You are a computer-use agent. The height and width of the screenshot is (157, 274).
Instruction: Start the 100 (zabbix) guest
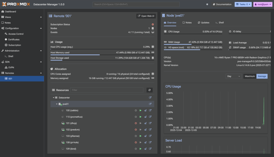pos(140,111)
